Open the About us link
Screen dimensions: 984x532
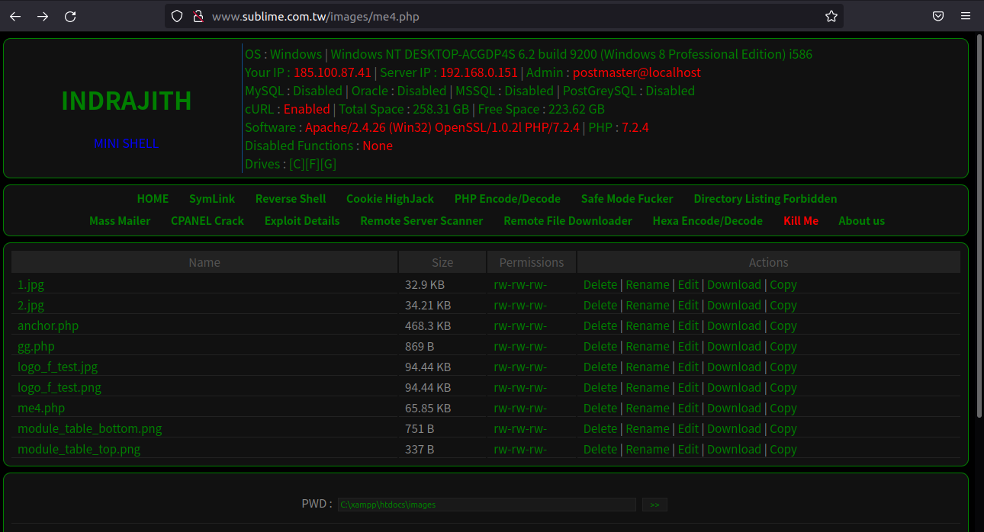click(861, 221)
